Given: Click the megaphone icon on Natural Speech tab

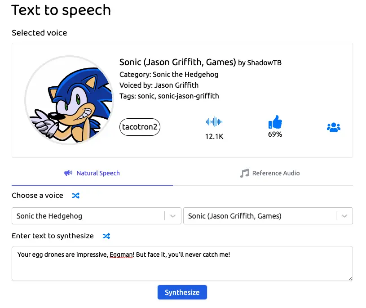Looking at the screenshot, I should coord(68,173).
